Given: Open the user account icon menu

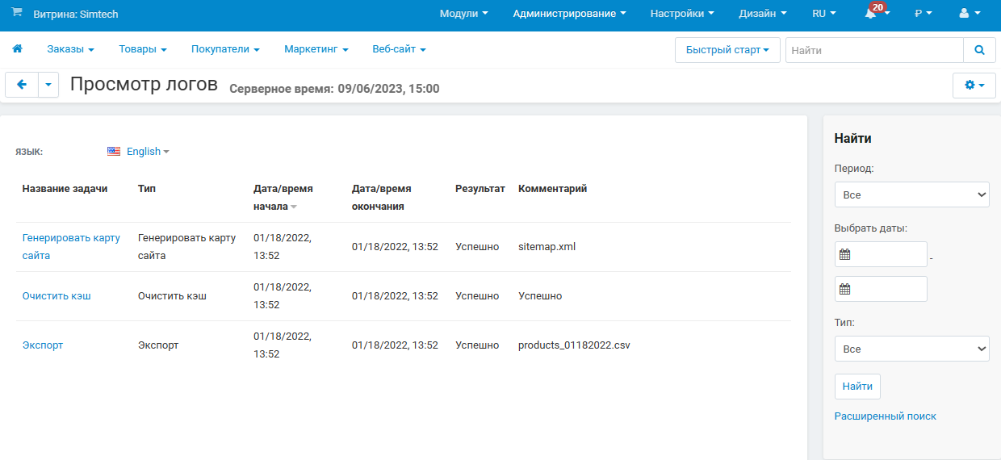Looking at the screenshot, I should click(x=970, y=14).
